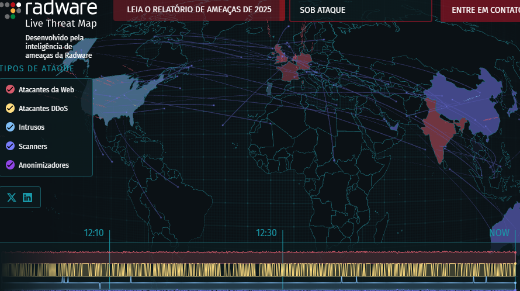Image resolution: width=520 pixels, height=291 pixels.
Task: Click the Entre em Contato button
Action: click(480, 10)
